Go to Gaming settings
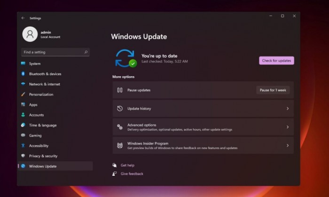This screenshot has height=197, width=329. (55, 135)
